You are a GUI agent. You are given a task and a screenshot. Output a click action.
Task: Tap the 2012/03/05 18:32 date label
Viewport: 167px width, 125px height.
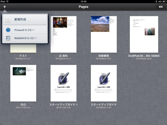[x=144, y=59]
